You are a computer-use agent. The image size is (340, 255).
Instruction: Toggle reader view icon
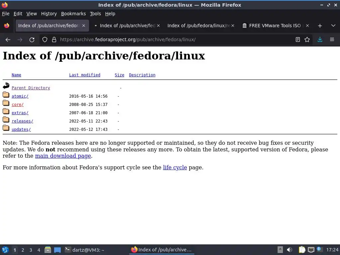coord(298,40)
